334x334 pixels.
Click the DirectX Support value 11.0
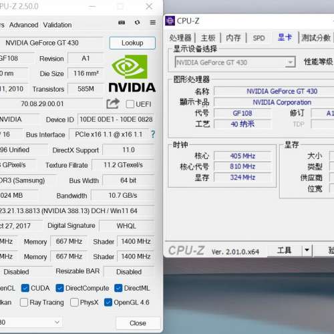click(x=129, y=150)
